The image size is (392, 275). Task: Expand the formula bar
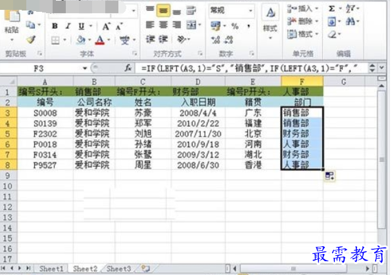pyautogui.click(x=381, y=68)
